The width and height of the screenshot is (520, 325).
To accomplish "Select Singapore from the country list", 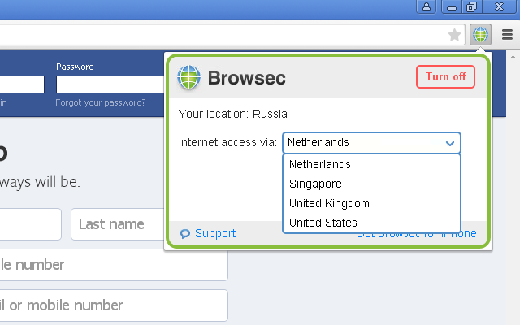I will pyautogui.click(x=315, y=184).
